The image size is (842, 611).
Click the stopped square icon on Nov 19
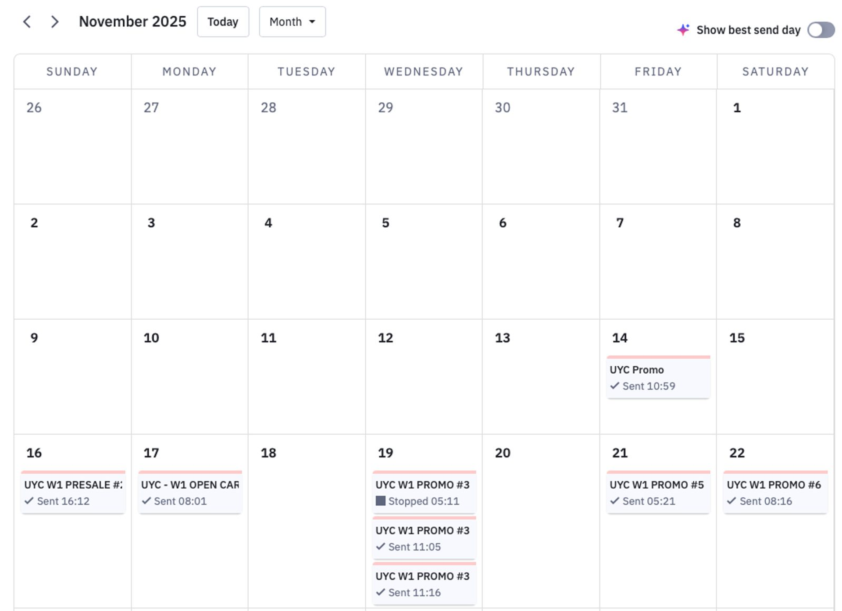point(380,501)
